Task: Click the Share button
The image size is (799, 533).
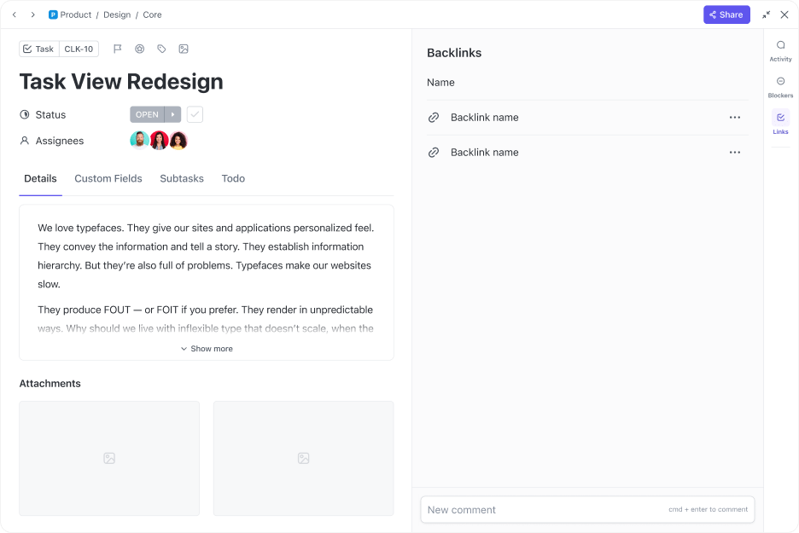Action: pyautogui.click(x=726, y=14)
